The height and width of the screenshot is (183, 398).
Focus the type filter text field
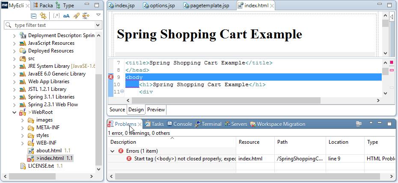pyautogui.click(x=50, y=25)
